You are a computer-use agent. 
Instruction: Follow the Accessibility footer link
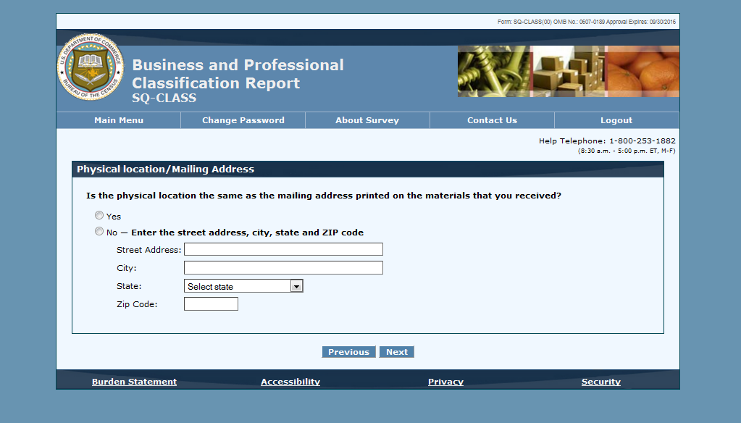pos(290,382)
